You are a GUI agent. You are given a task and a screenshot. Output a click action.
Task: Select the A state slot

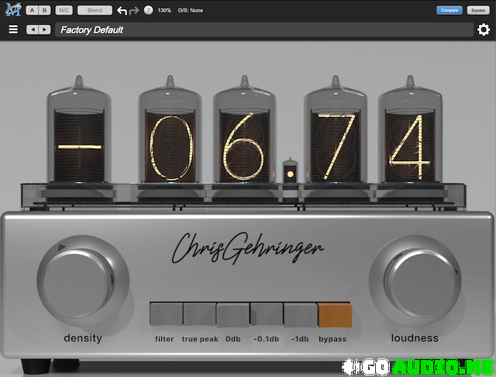[x=32, y=11]
